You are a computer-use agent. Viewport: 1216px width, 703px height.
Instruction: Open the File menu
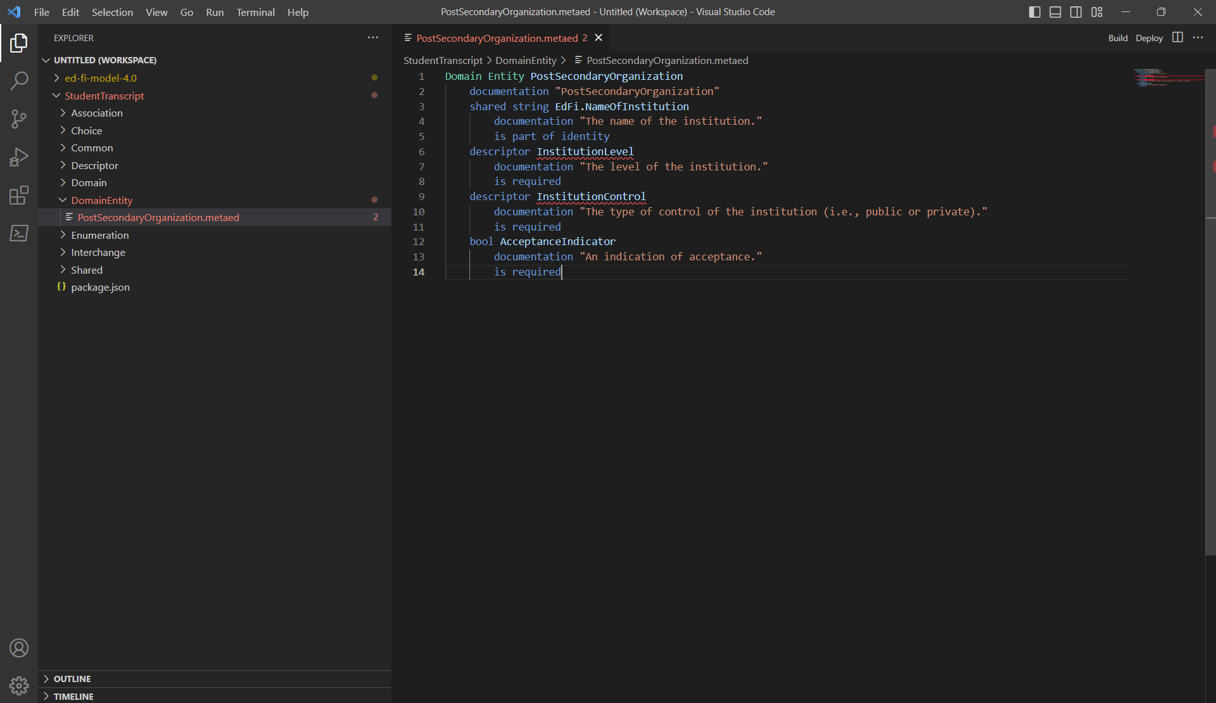(42, 12)
